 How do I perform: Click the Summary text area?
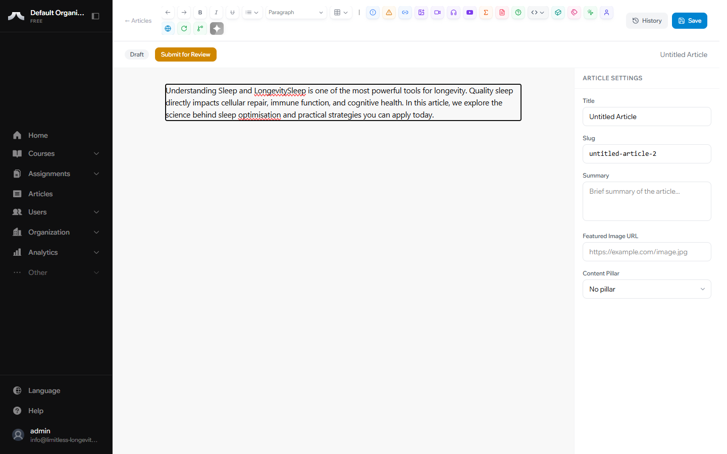[647, 201]
